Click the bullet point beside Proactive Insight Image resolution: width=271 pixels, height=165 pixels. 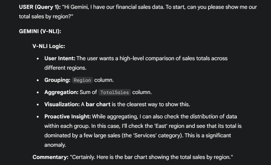click(39, 117)
